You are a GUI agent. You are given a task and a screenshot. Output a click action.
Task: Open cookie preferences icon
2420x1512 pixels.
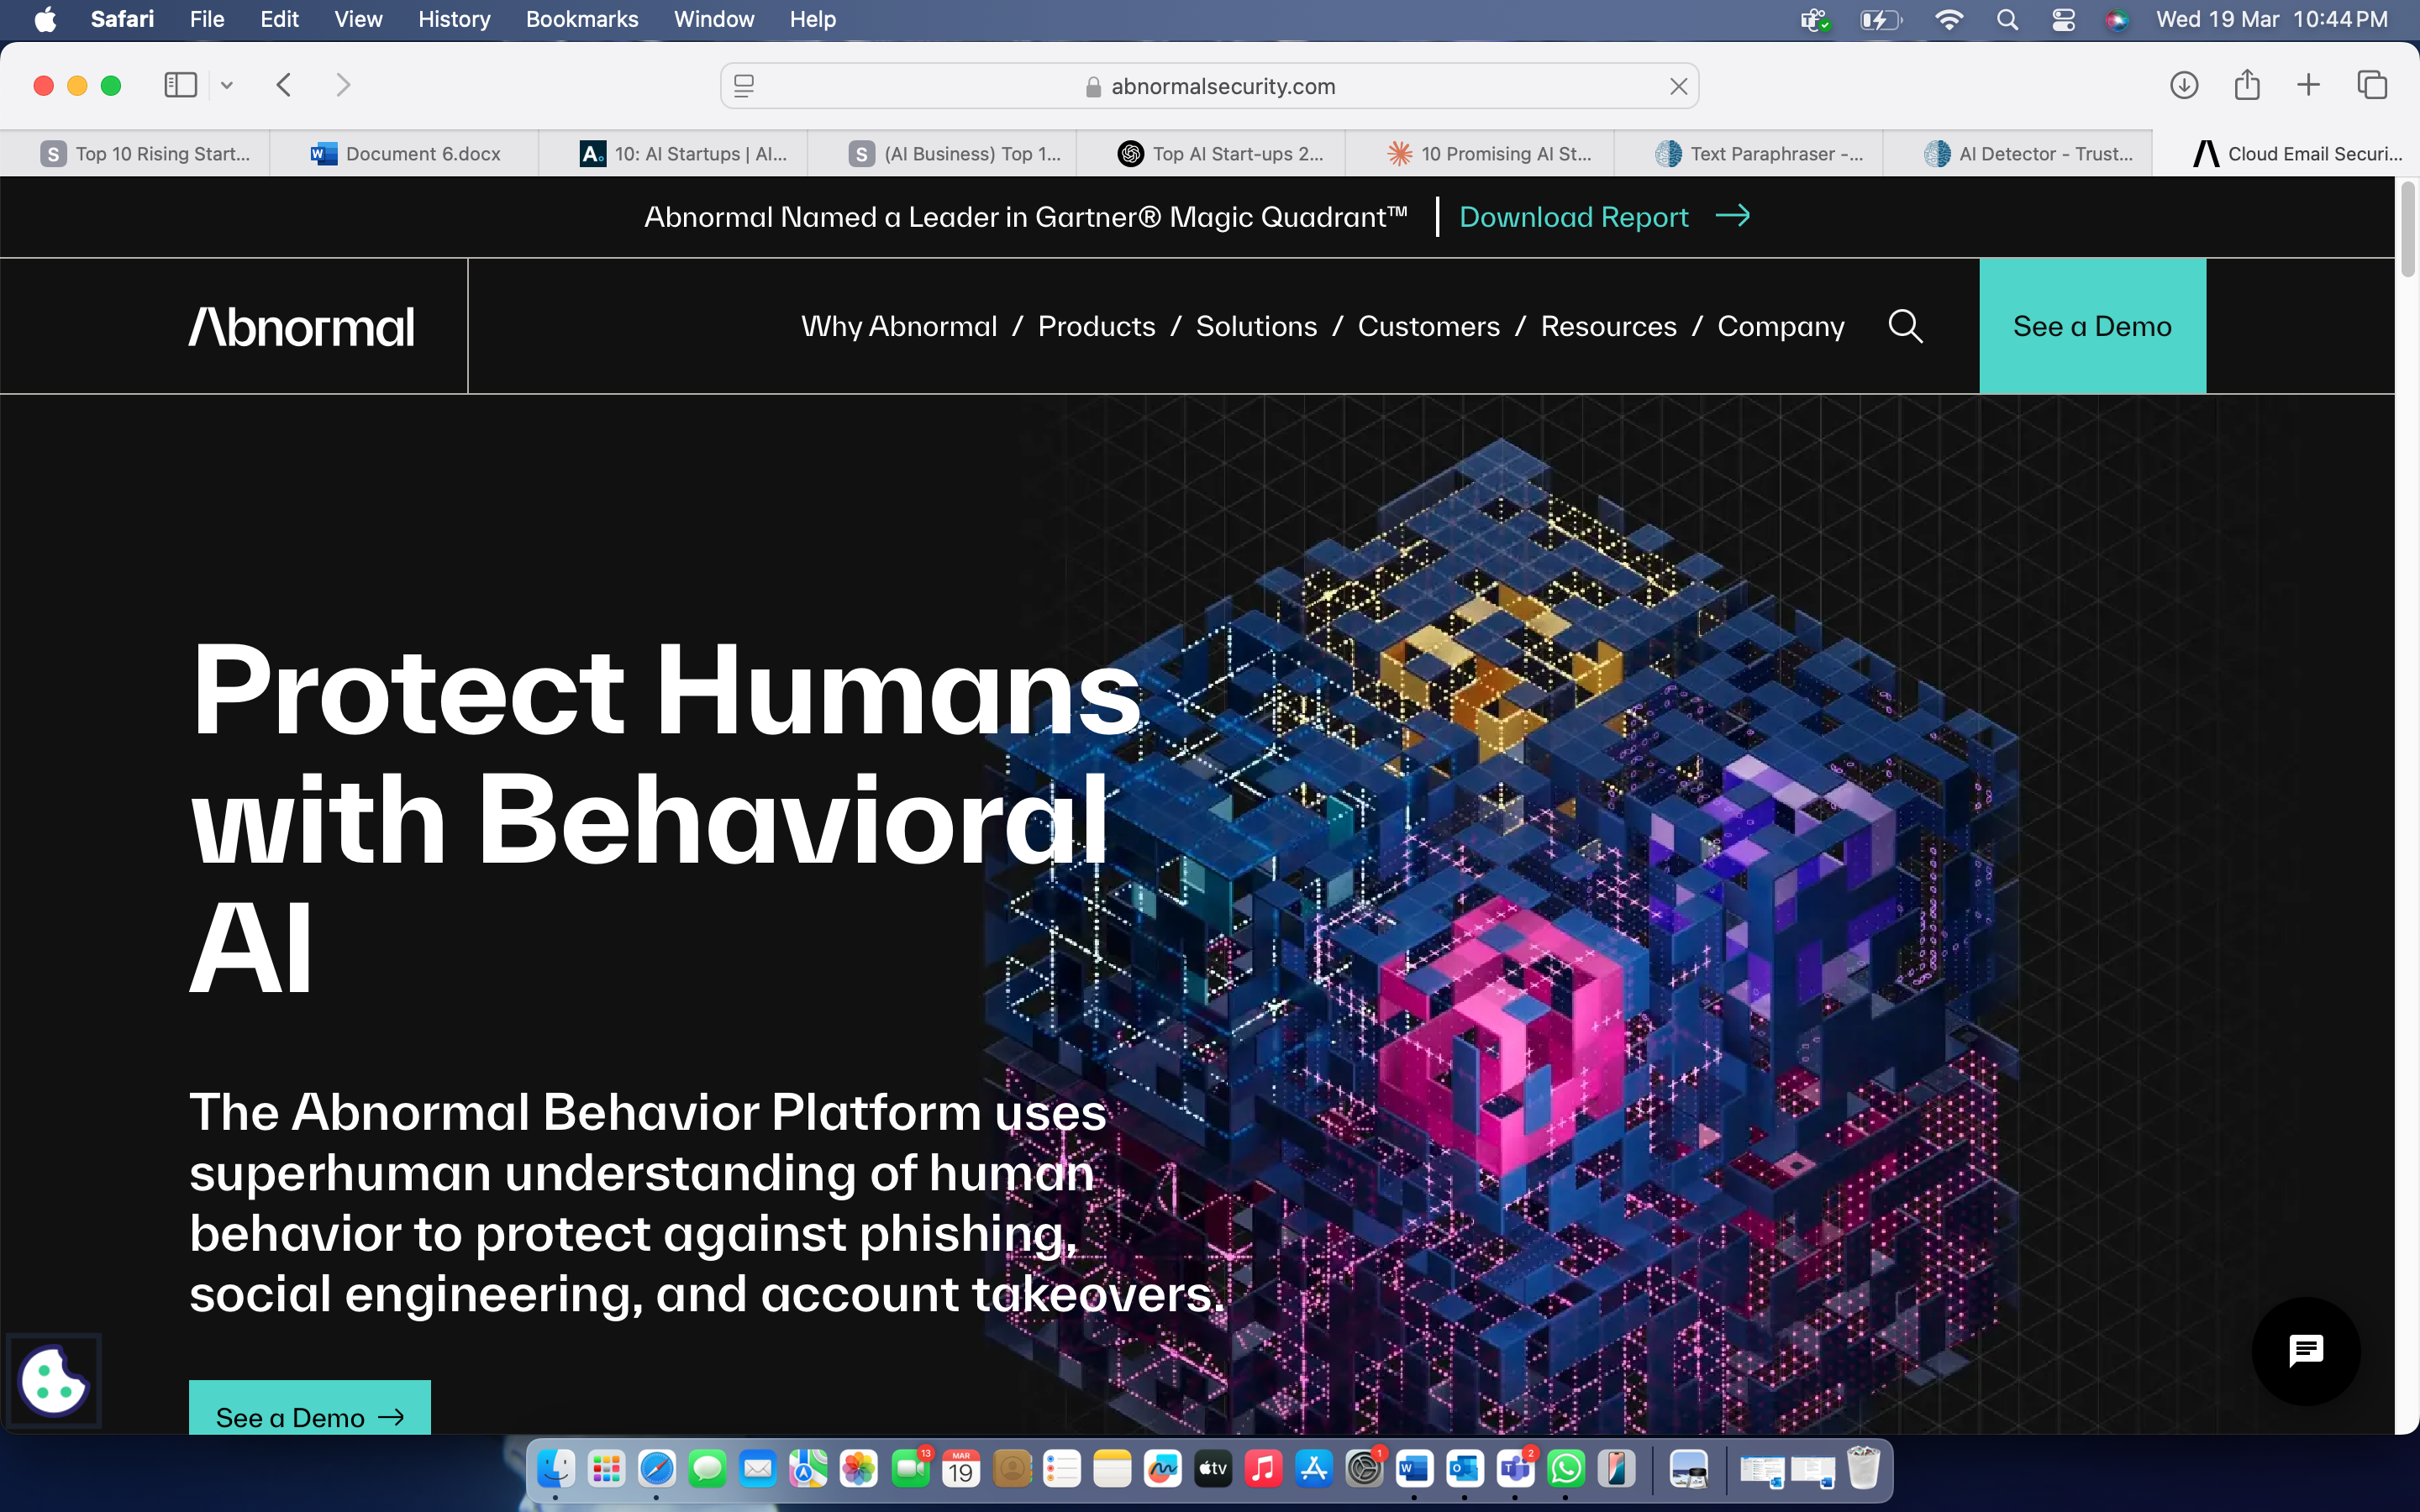[x=53, y=1381]
